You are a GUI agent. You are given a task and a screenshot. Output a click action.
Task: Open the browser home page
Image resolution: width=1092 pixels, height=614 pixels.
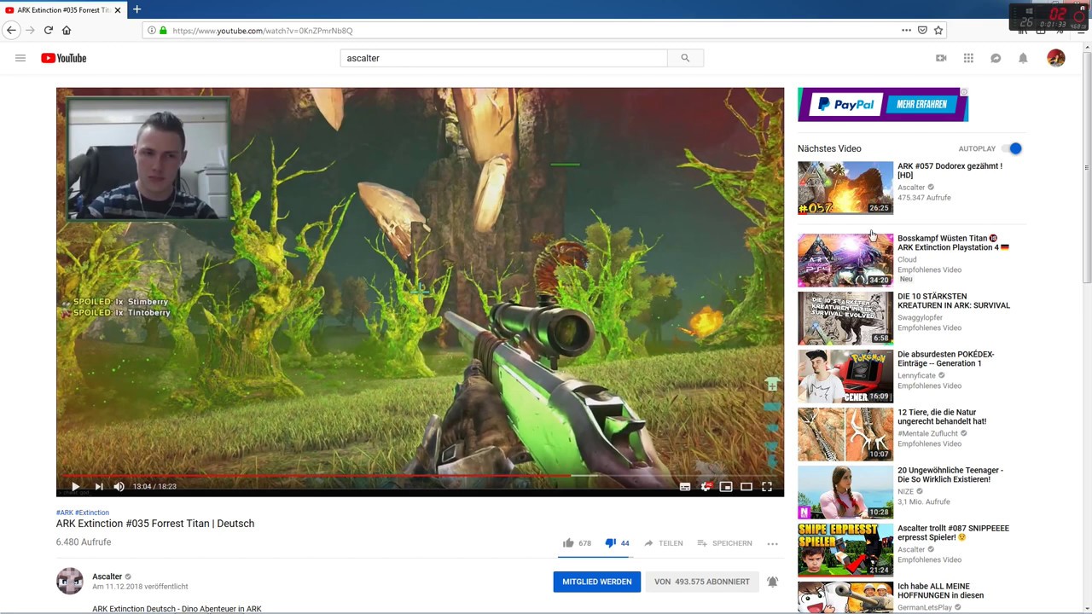(67, 30)
